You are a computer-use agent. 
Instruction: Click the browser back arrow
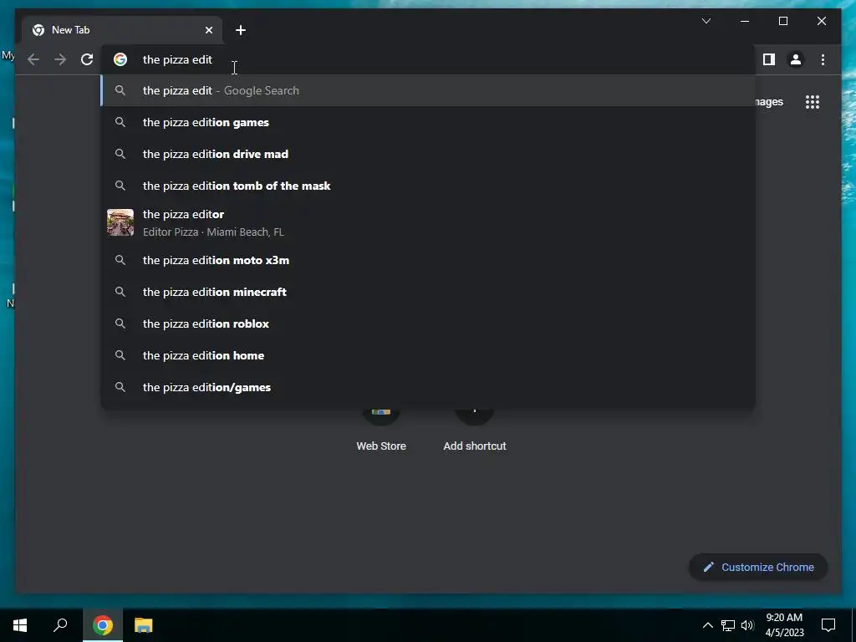[x=33, y=59]
